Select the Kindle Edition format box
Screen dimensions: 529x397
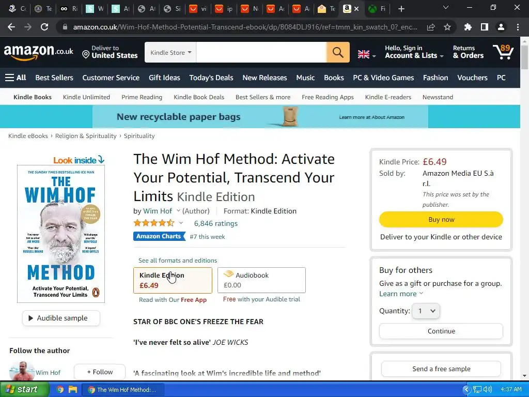[x=173, y=280]
